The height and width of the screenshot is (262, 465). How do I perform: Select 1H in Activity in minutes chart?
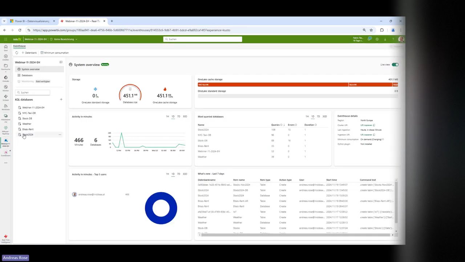pyautogui.click(x=167, y=116)
